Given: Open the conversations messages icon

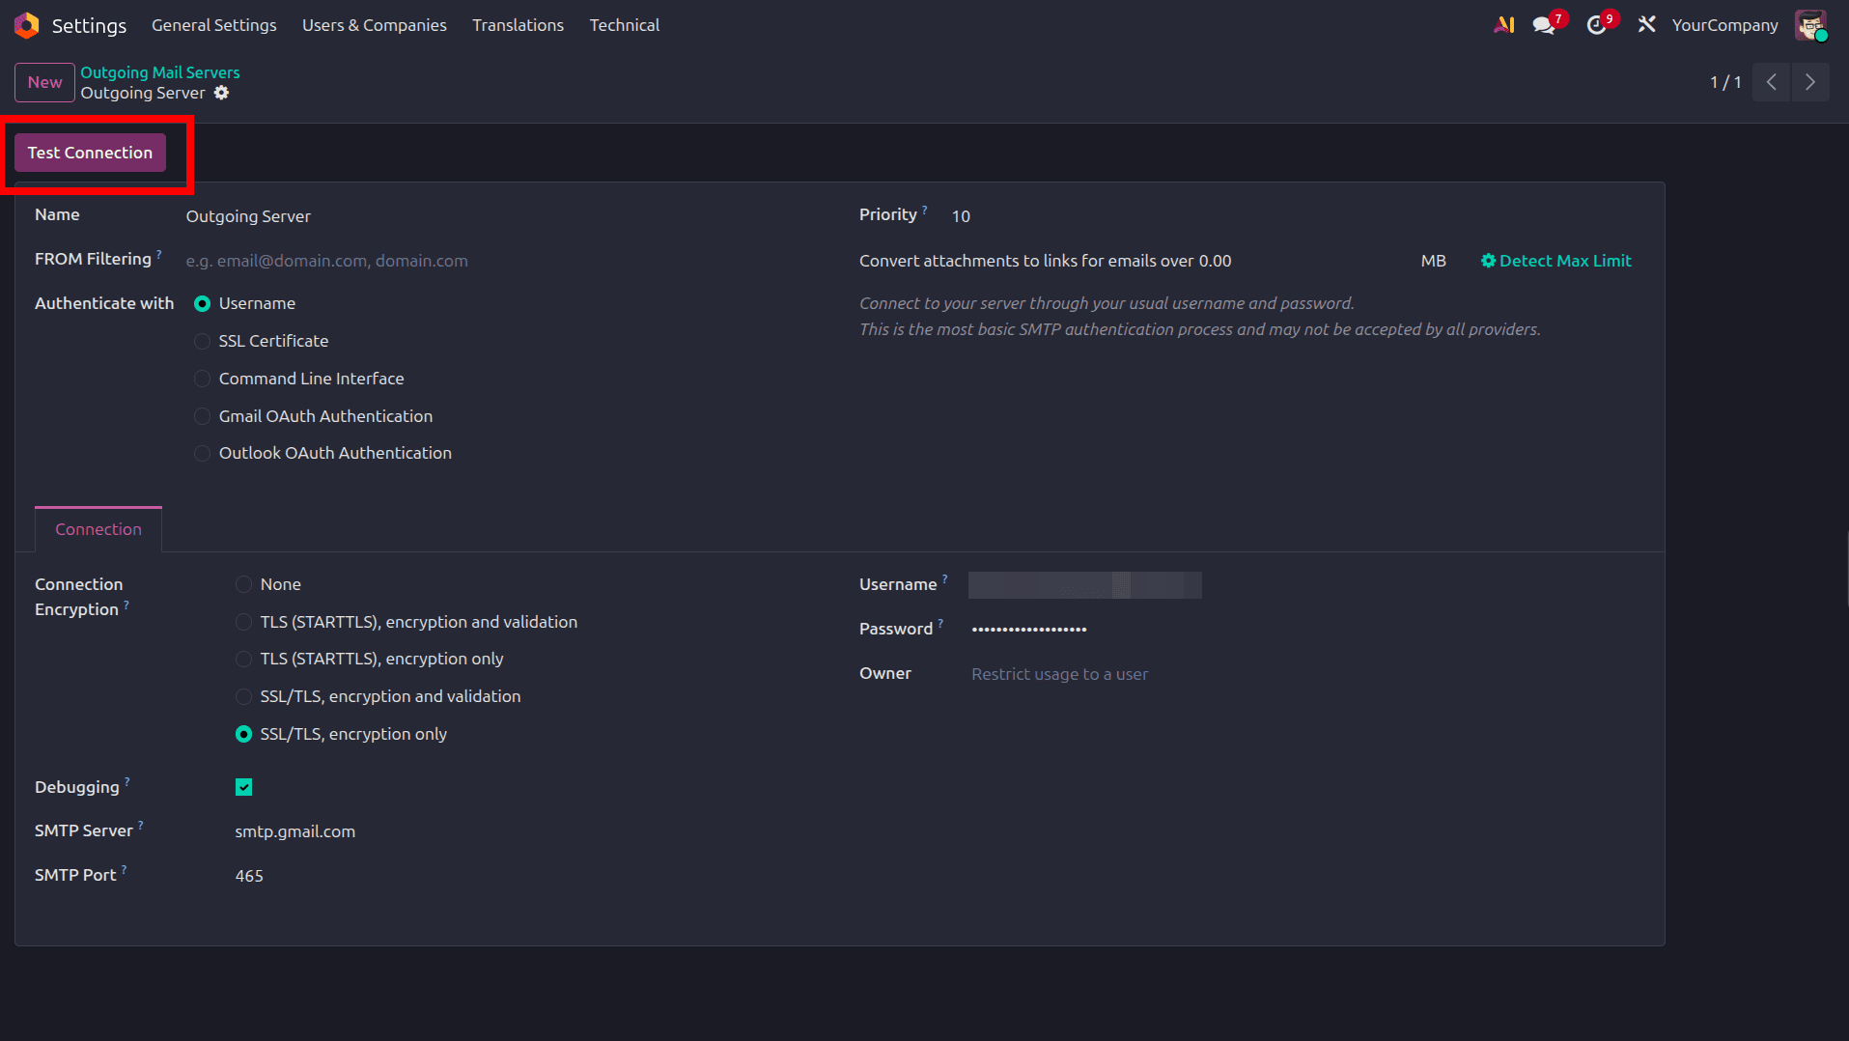Looking at the screenshot, I should coord(1545,25).
